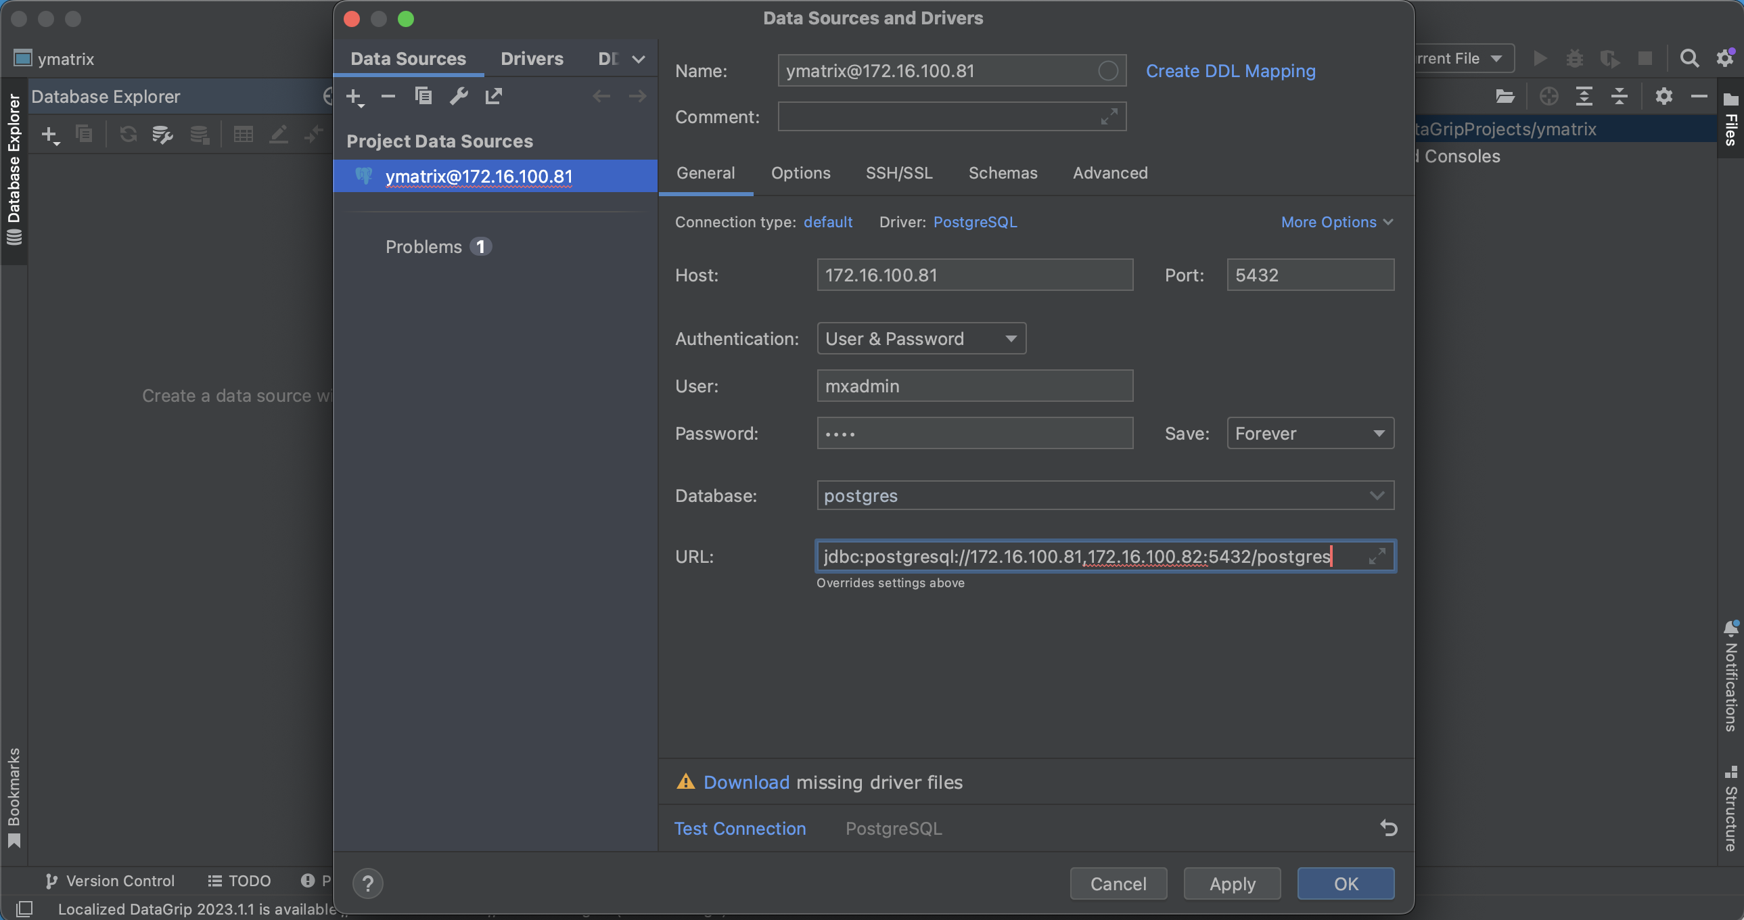Open the Authentication dropdown

point(921,338)
